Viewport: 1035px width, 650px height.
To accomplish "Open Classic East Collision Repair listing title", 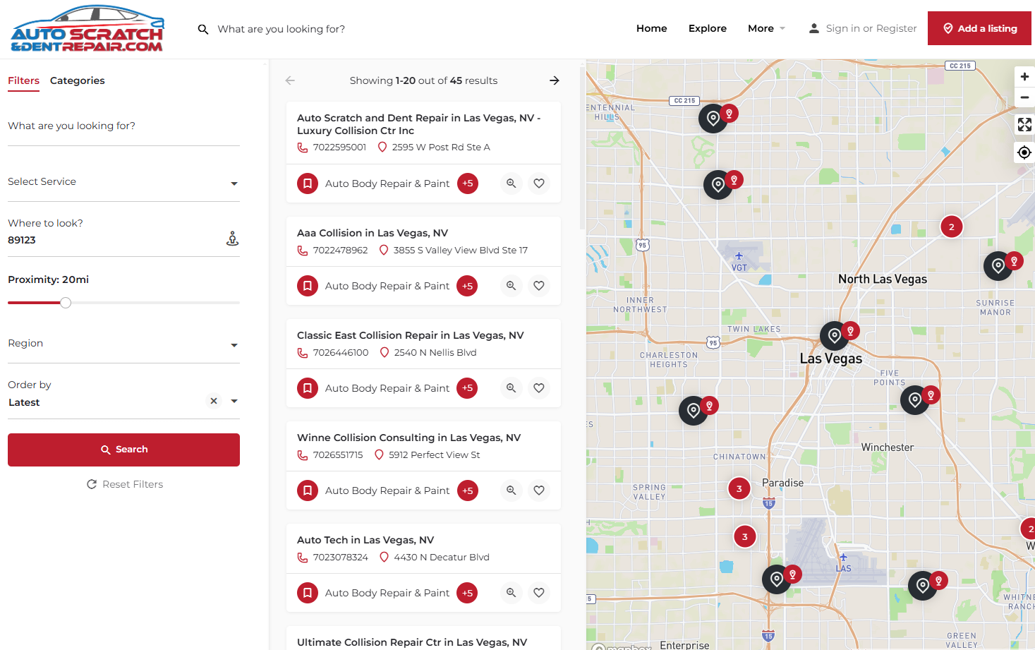I will click(411, 335).
